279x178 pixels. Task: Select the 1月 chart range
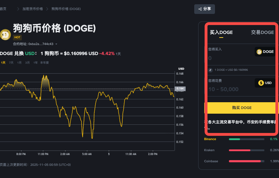19,63
